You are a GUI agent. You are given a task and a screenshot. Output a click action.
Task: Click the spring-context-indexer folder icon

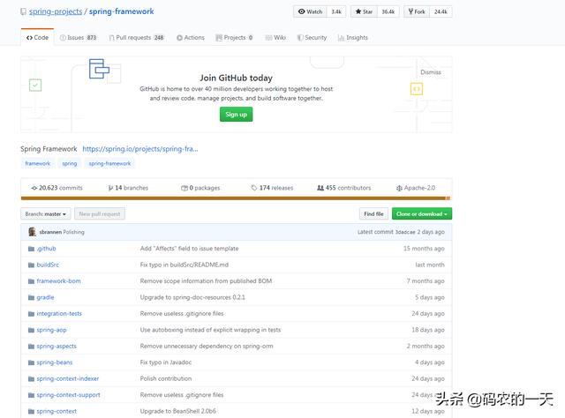(32, 378)
